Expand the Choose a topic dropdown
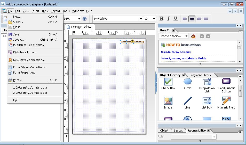 pyautogui.click(x=186, y=36)
